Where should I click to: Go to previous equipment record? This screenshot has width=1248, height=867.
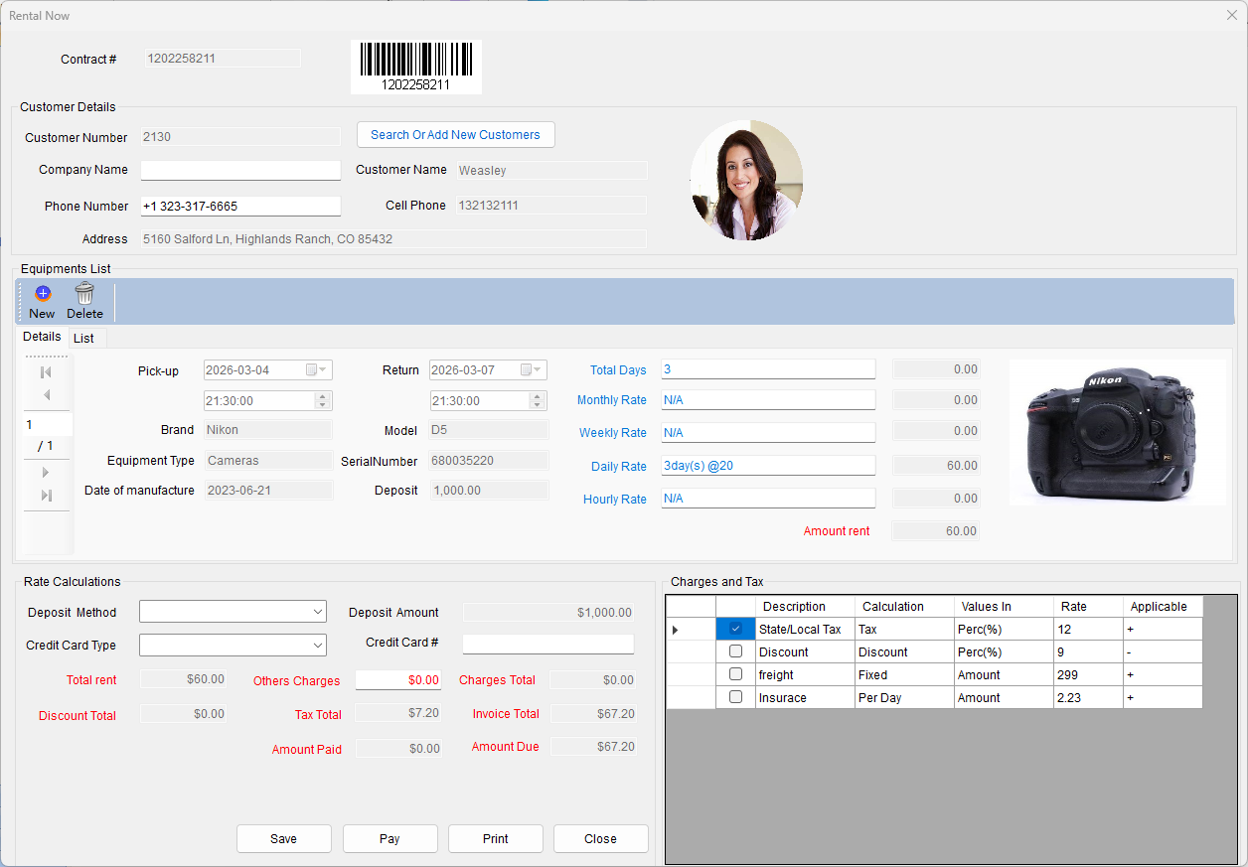(x=46, y=395)
